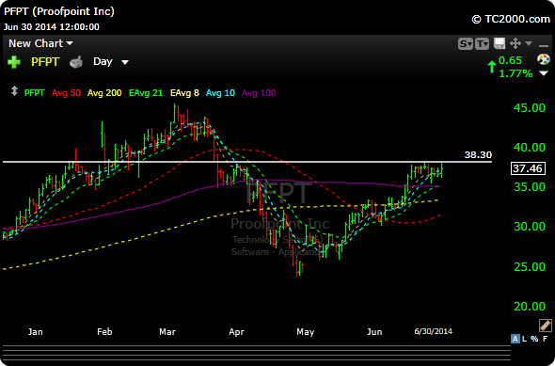Expand the Day timeframe dropdown arrow
The image size is (555, 366).
pyautogui.click(x=125, y=62)
